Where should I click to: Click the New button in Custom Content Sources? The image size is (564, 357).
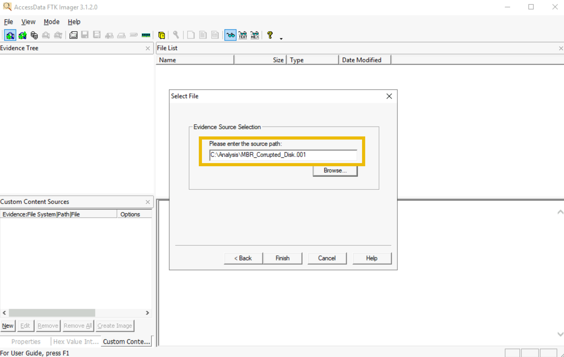[x=8, y=326]
